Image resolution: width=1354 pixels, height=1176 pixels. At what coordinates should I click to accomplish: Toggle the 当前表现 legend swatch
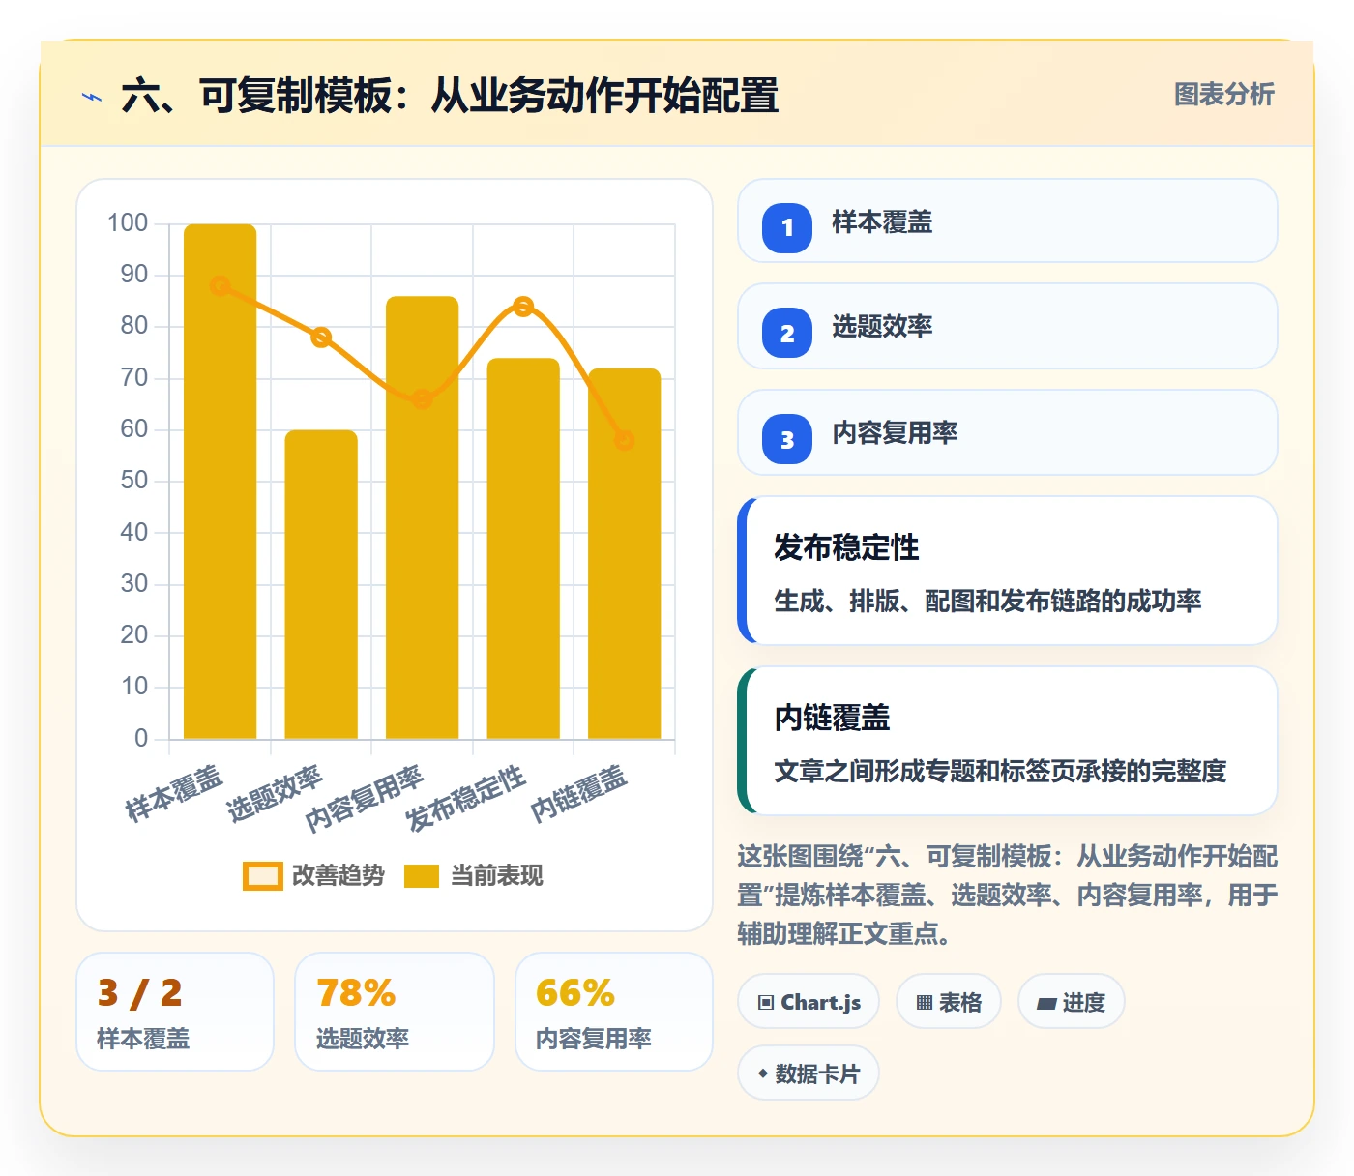pos(422,875)
